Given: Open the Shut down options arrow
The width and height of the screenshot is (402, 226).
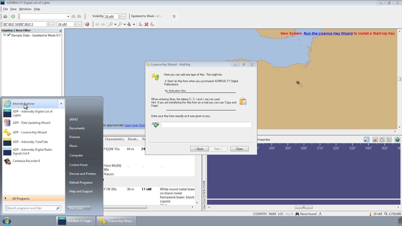Looking at the screenshot, I should click(88, 208).
